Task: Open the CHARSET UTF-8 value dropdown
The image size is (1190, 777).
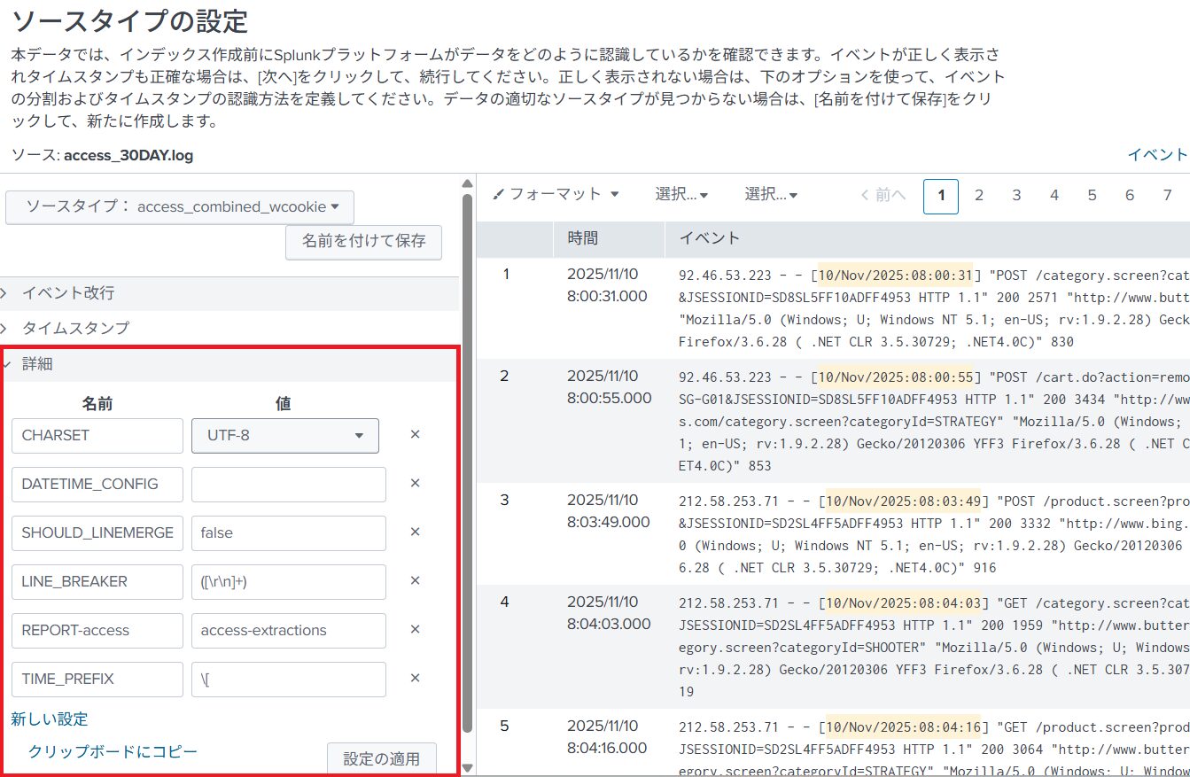Action: coord(284,436)
